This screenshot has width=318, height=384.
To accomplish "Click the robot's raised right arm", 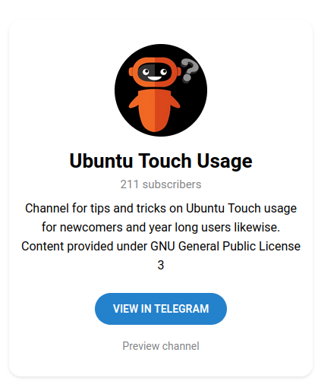I will click(175, 101).
